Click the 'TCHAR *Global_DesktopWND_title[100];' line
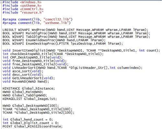Image resolution: width=162 pixels, height=129 pixels. [x=38, y=109]
